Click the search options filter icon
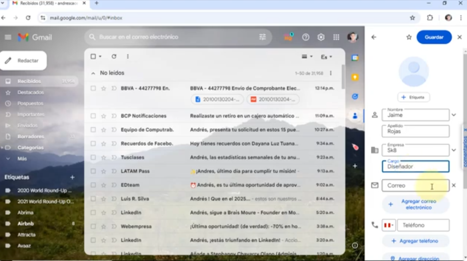The width and height of the screenshot is (467, 261). point(262,37)
